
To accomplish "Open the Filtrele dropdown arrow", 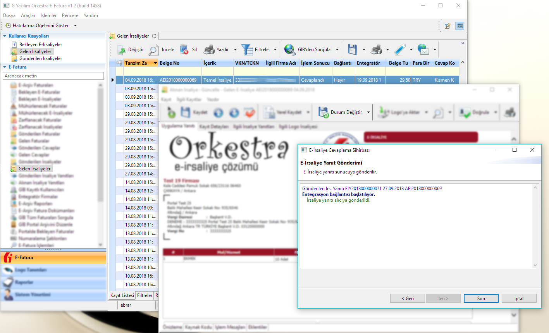I will tap(275, 50).
